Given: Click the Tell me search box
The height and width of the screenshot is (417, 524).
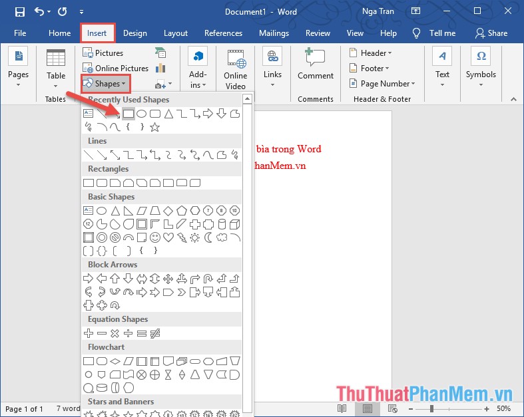Looking at the screenshot, I should tap(434, 33).
